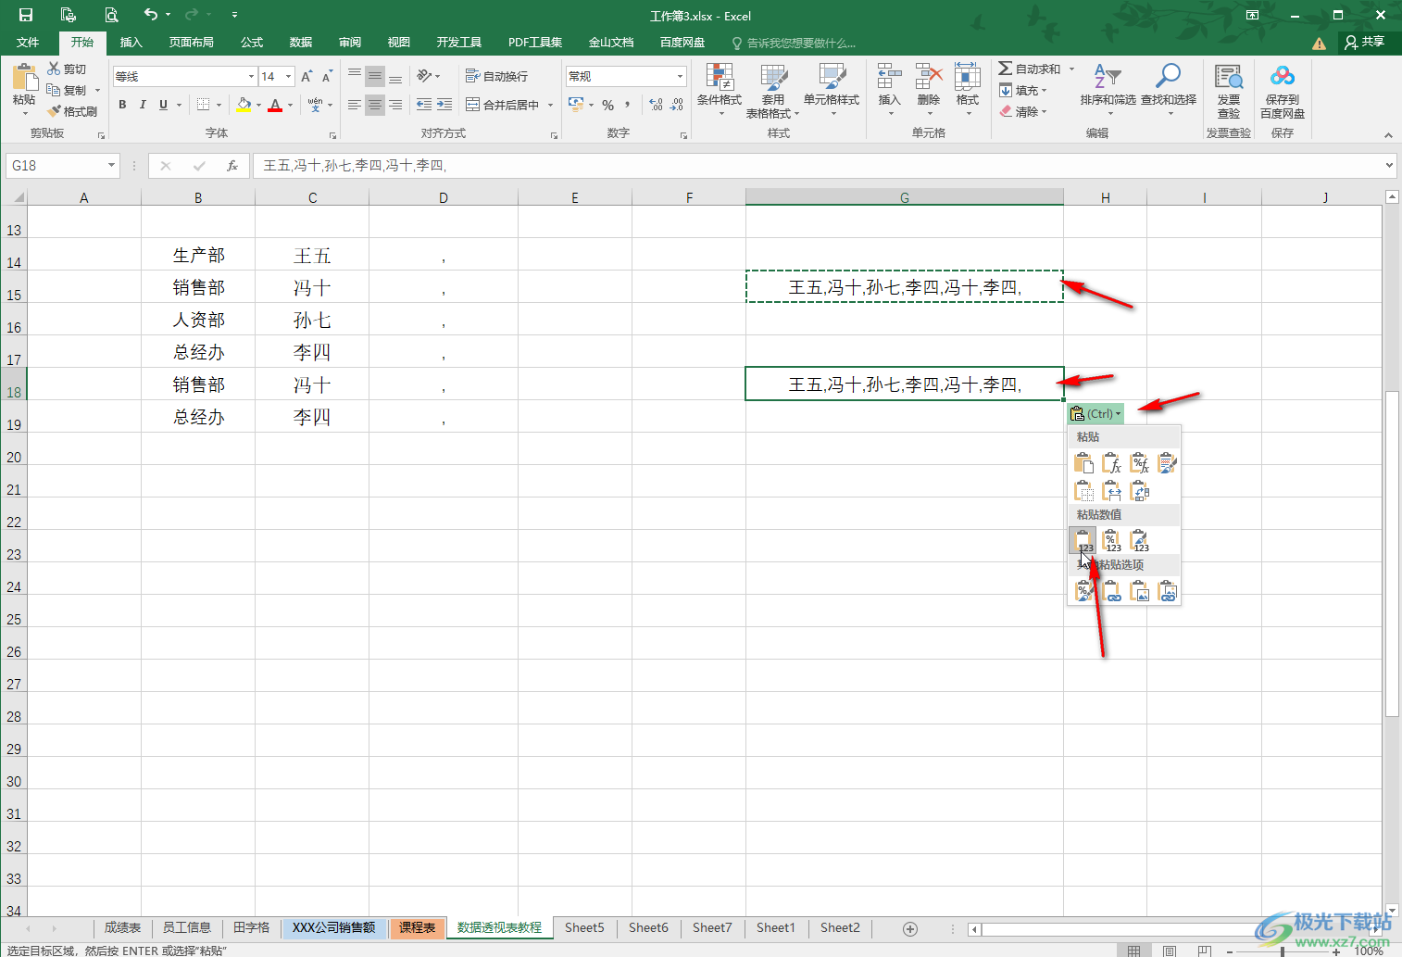Click the 条件格式 button
The image size is (1402, 957).
click(x=720, y=89)
